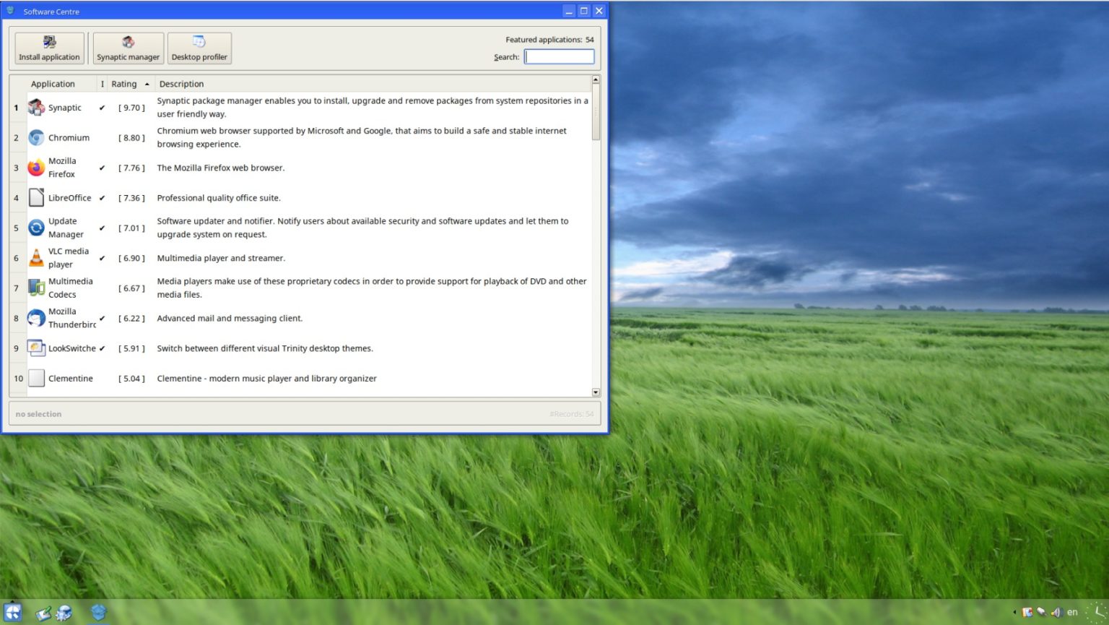Screen dimensions: 1109x625
Task: Click the installed checkmark for LookSwitcher
Action: (102, 348)
